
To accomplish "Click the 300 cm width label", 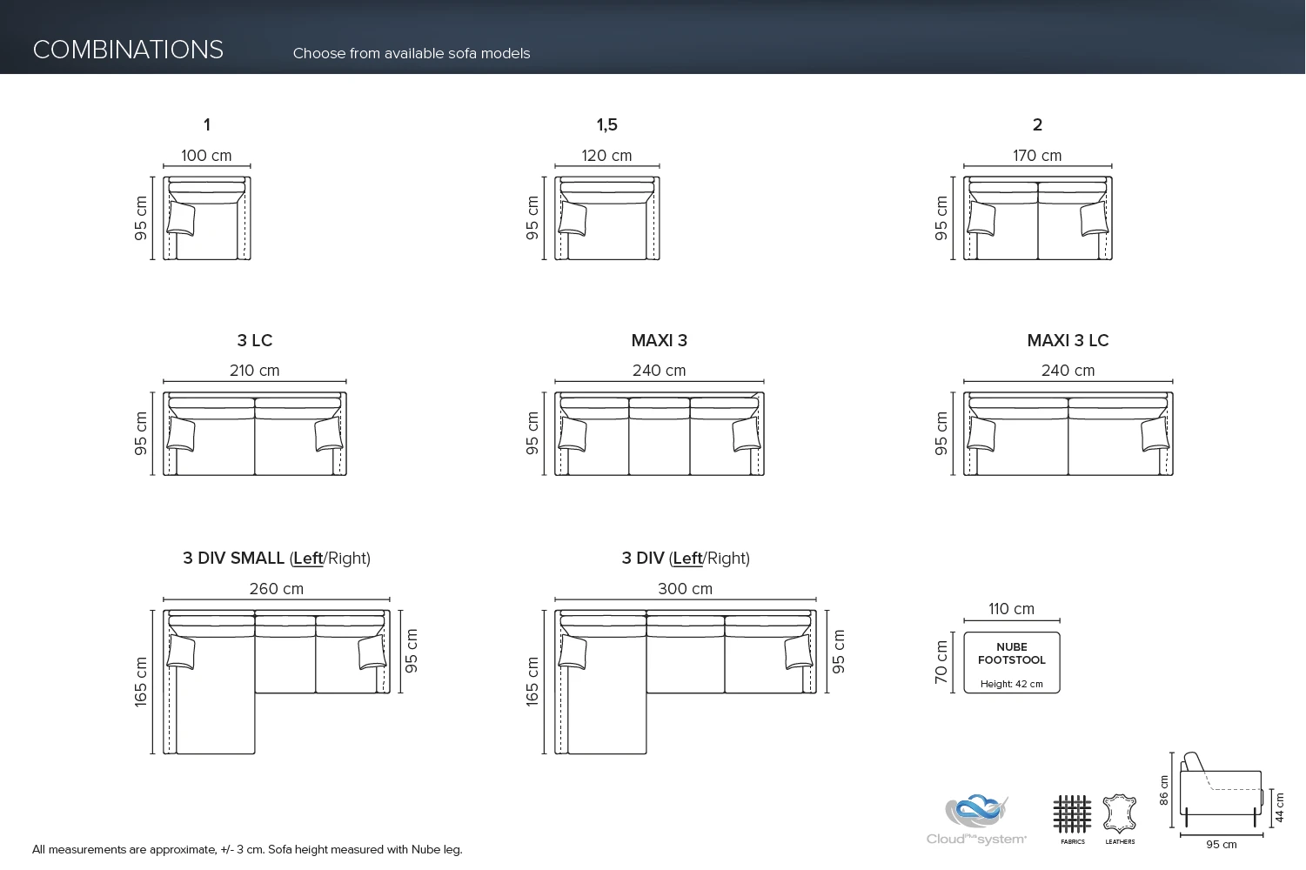I will coord(685,589).
